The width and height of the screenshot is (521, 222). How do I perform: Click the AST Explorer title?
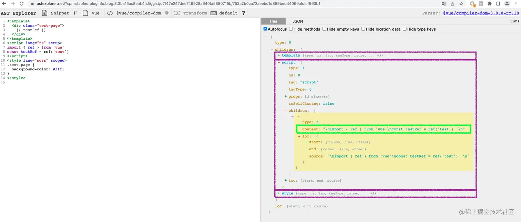point(18,13)
